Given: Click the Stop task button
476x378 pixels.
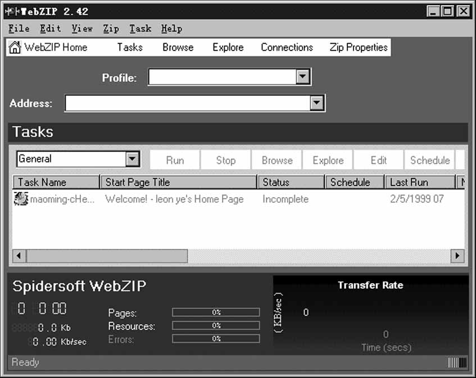Looking at the screenshot, I should pos(226,160).
